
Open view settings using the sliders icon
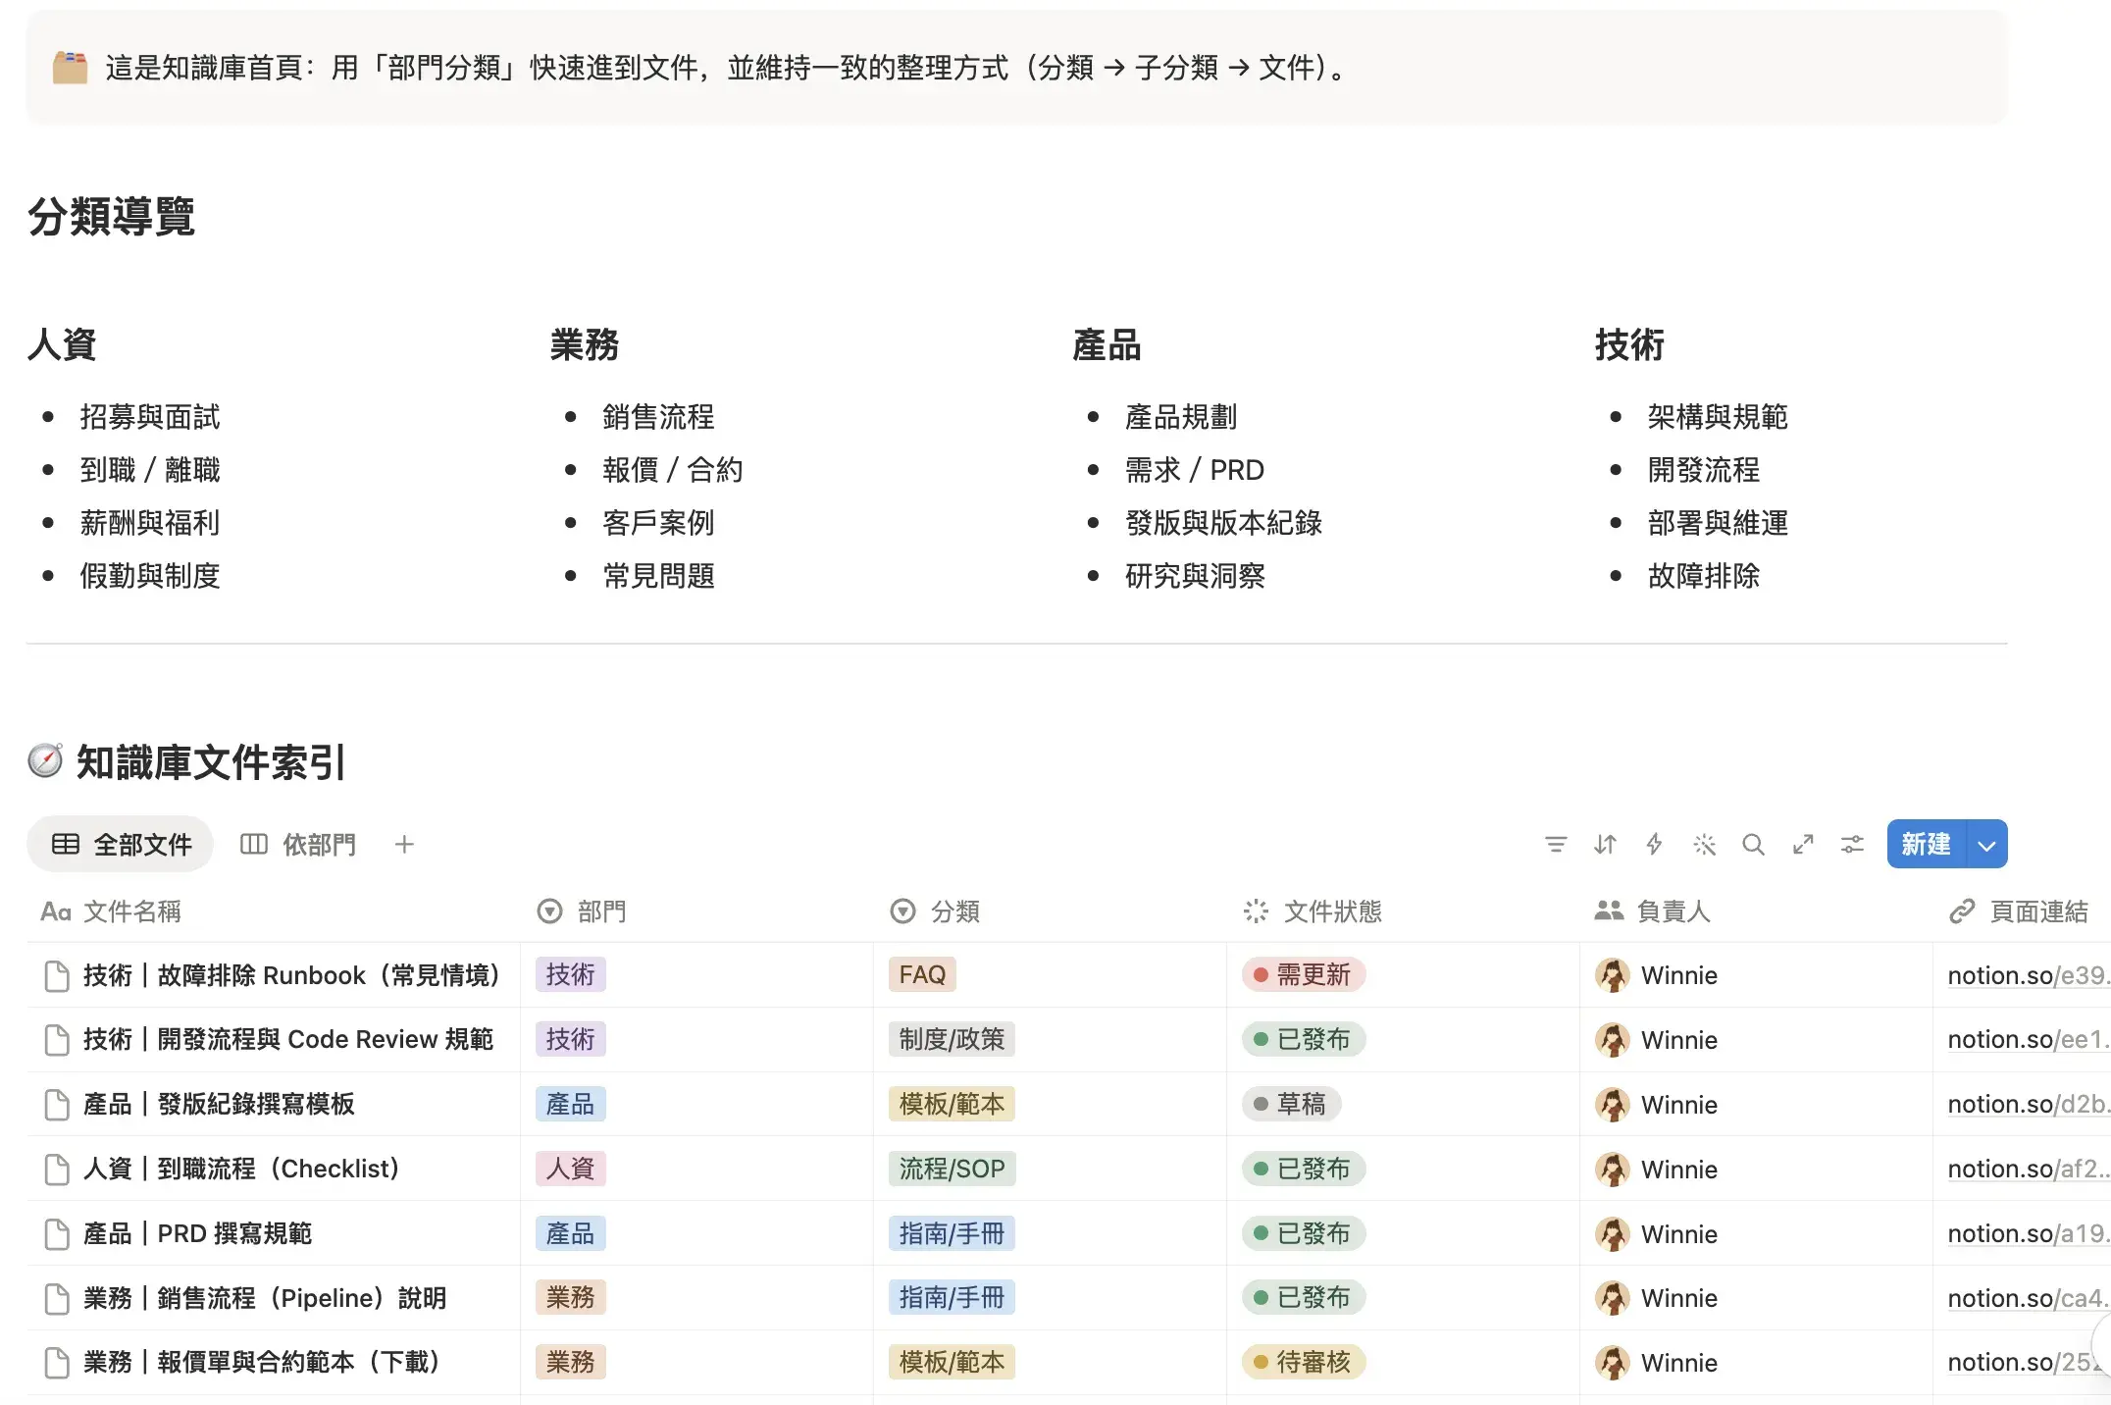tap(1852, 844)
